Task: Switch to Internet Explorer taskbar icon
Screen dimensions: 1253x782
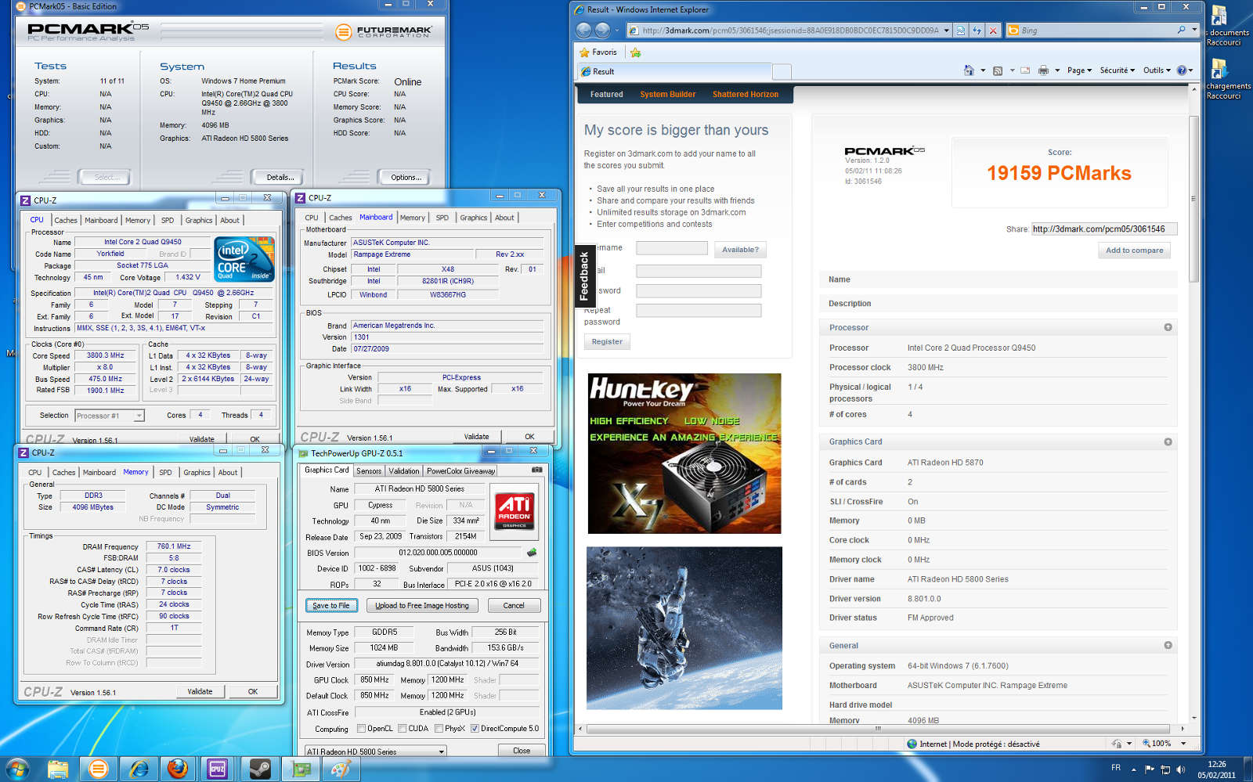Action: 139,769
